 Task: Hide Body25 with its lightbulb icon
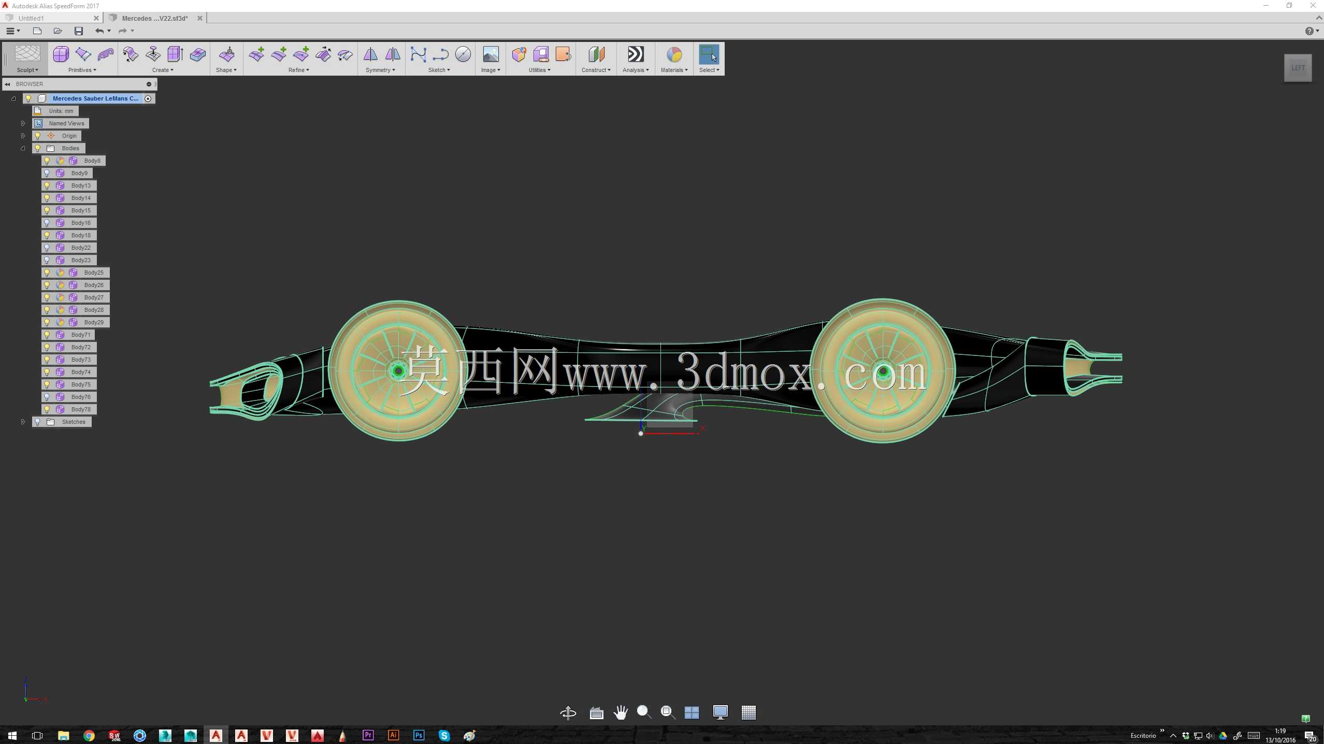pyautogui.click(x=47, y=273)
